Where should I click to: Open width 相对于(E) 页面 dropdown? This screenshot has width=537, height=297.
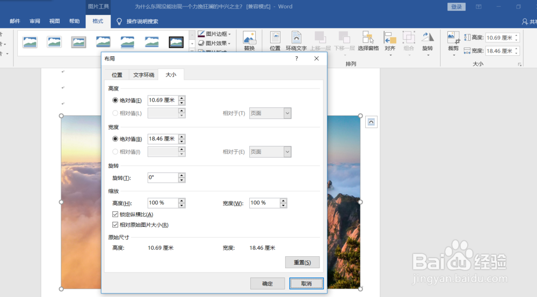270,152
